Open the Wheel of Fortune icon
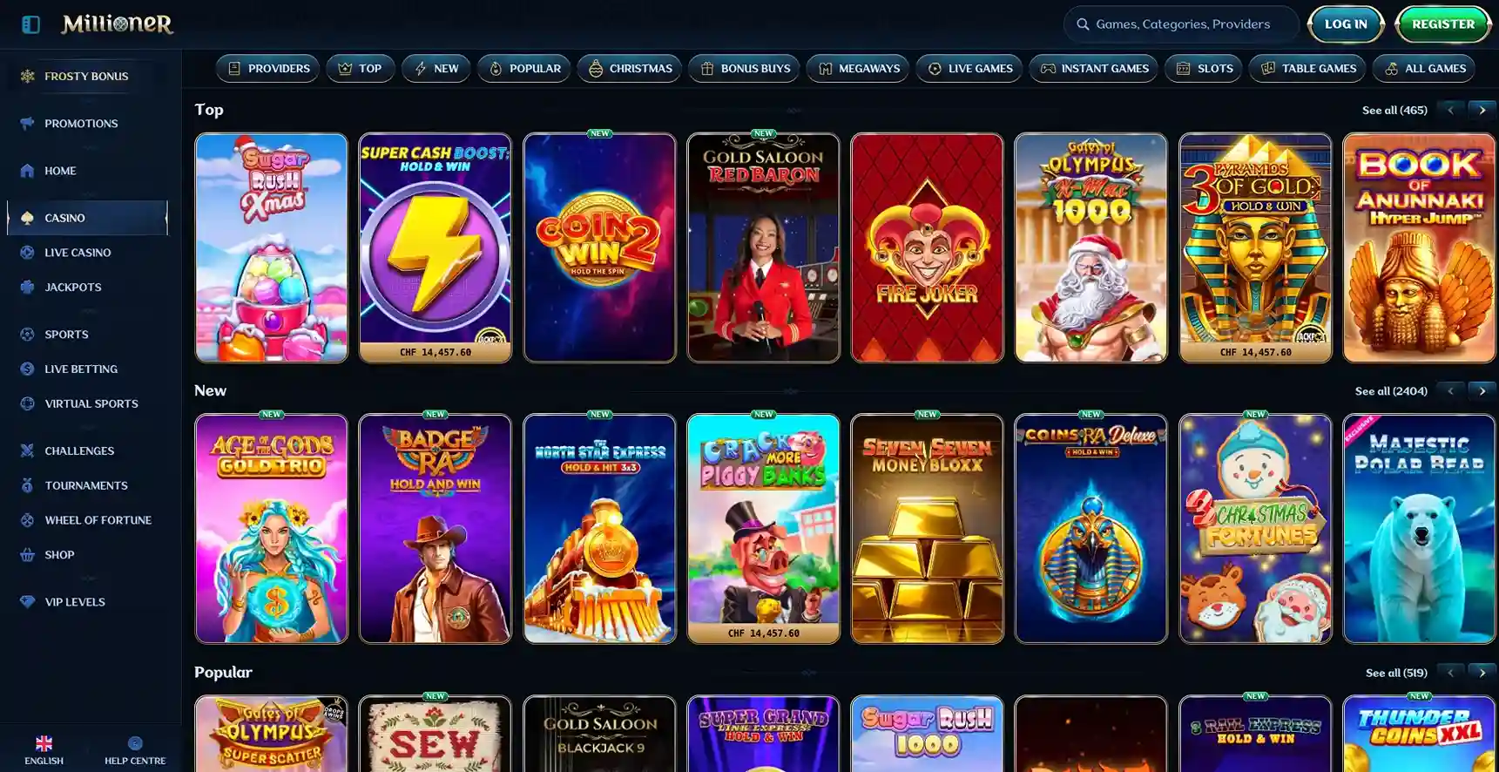Viewport: 1499px width, 772px height. (x=28, y=520)
